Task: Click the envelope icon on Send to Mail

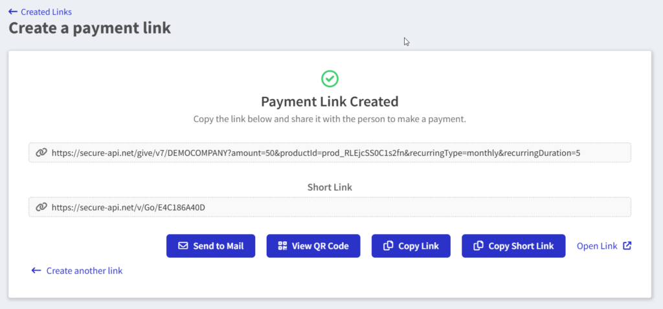Action: point(183,246)
